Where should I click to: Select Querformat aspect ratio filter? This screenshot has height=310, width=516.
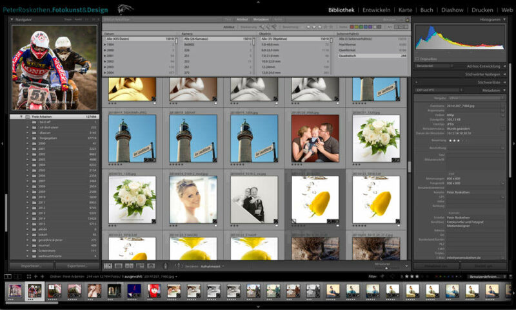pos(373,50)
